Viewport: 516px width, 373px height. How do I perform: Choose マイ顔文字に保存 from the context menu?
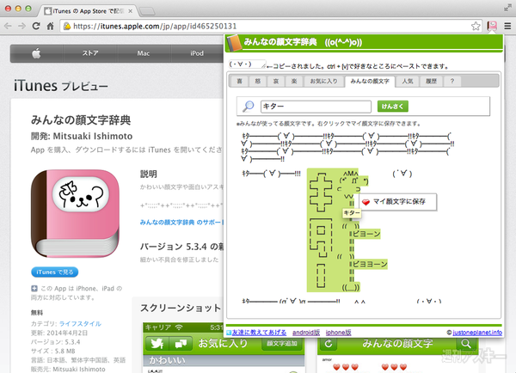point(398,202)
